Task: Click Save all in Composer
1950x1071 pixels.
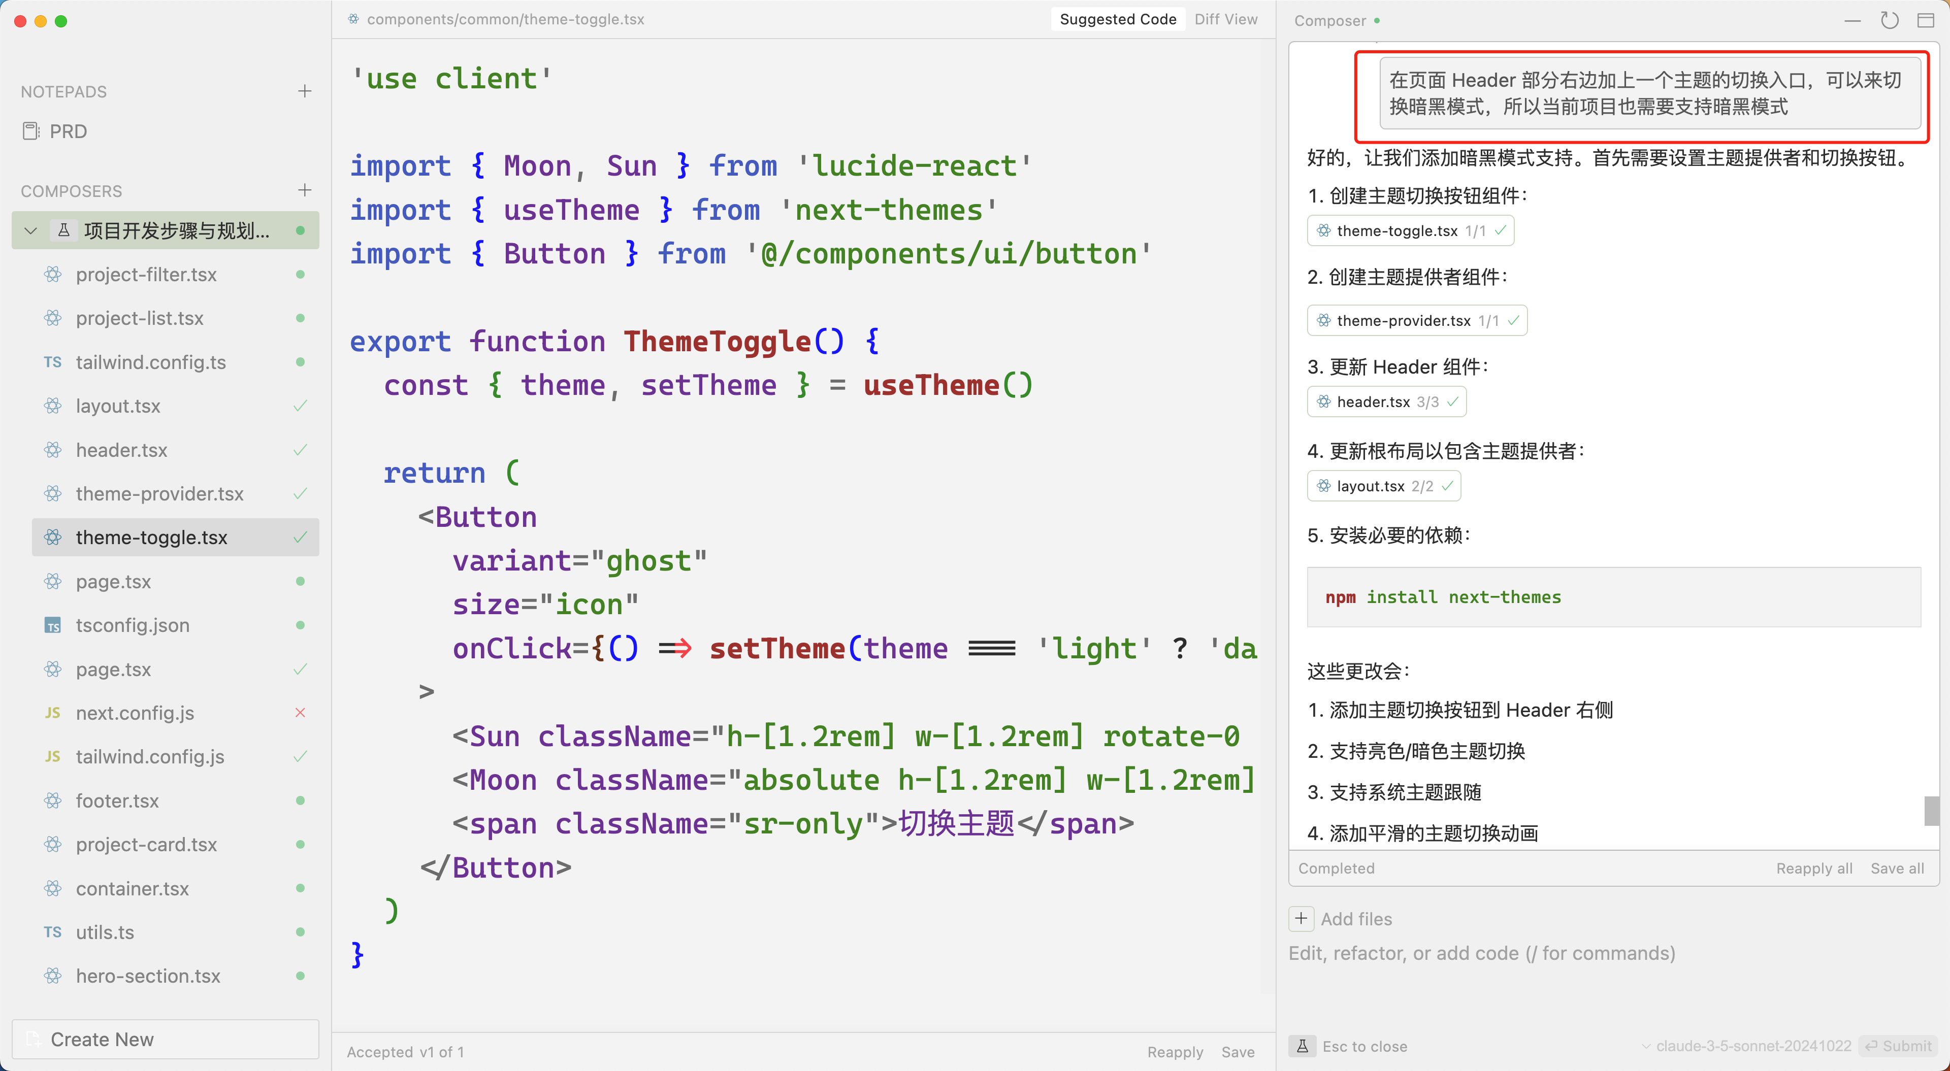Action: click(1897, 868)
